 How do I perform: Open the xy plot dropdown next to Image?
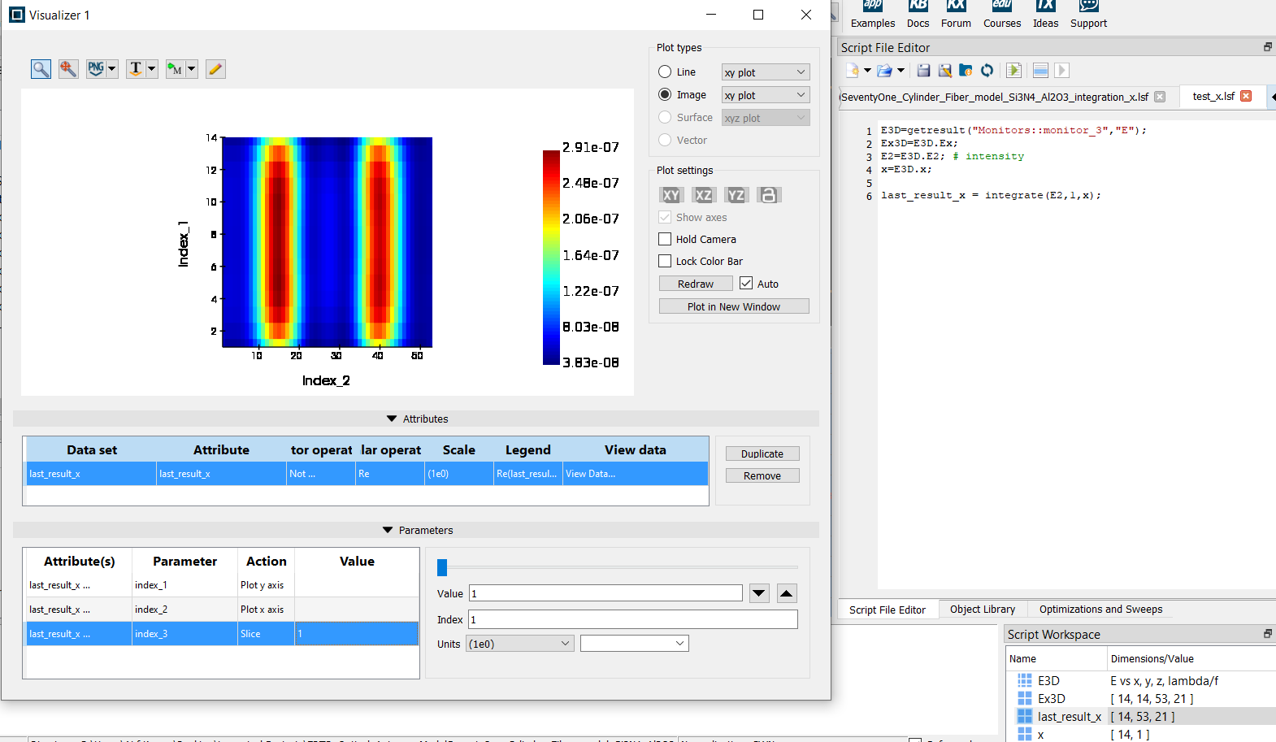click(x=766, y=95)
